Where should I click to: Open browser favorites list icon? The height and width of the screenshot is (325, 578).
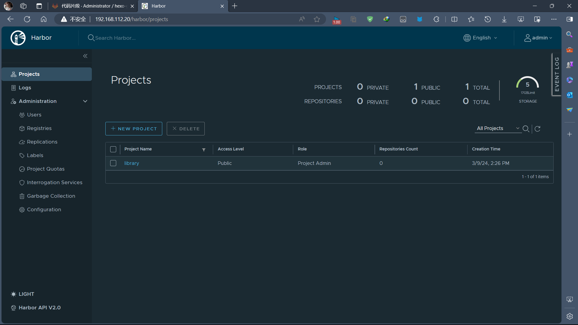pos(471,19)
